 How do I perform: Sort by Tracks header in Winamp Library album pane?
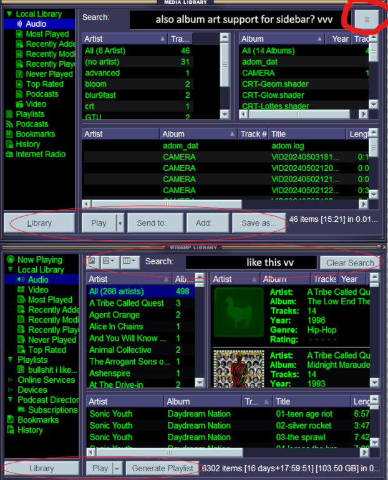(x=325, y=279)
